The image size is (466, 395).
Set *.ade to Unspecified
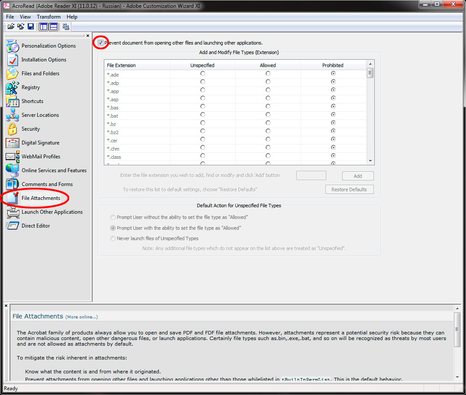202,73
